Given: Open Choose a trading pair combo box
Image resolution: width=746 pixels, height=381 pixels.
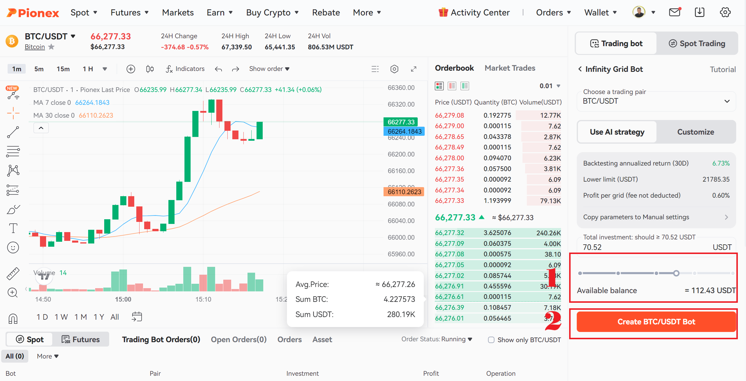Looking at the screenshot, I should 656,101.
